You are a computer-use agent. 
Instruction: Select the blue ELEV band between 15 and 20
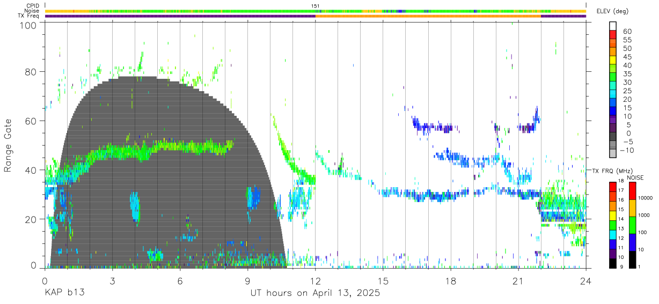click(613, 103)
